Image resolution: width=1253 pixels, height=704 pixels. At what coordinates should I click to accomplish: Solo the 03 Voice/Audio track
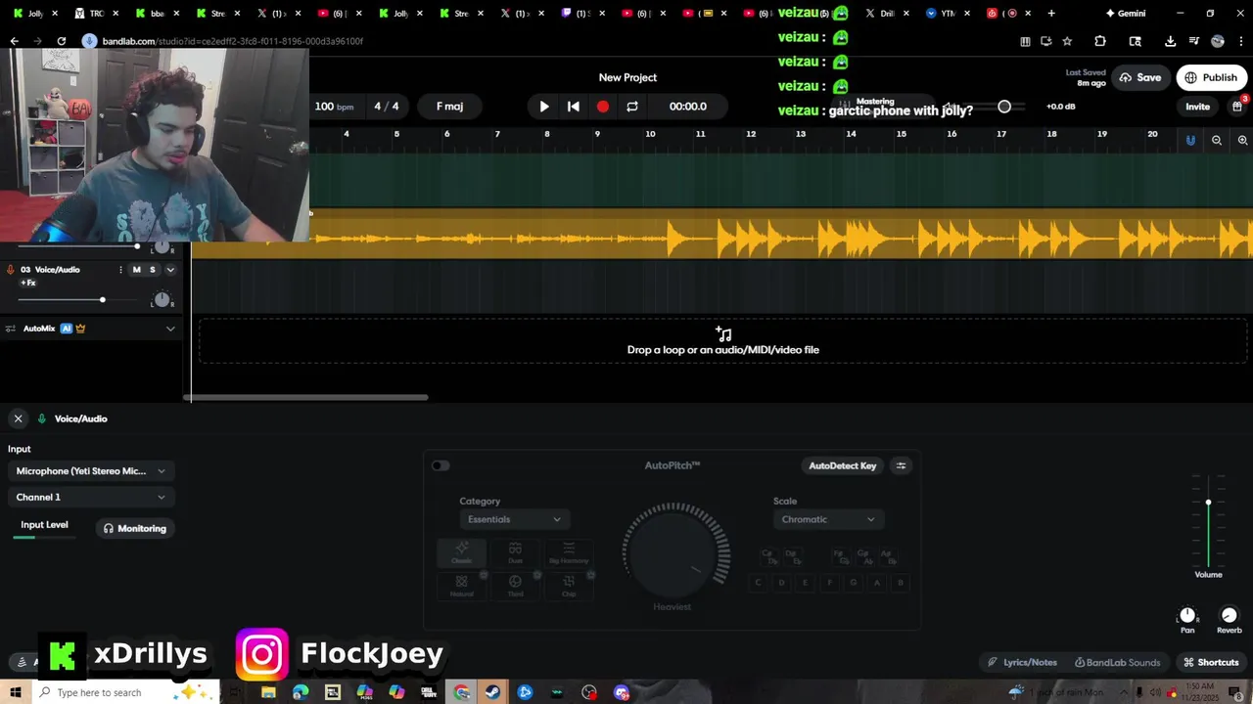point(153,270)
